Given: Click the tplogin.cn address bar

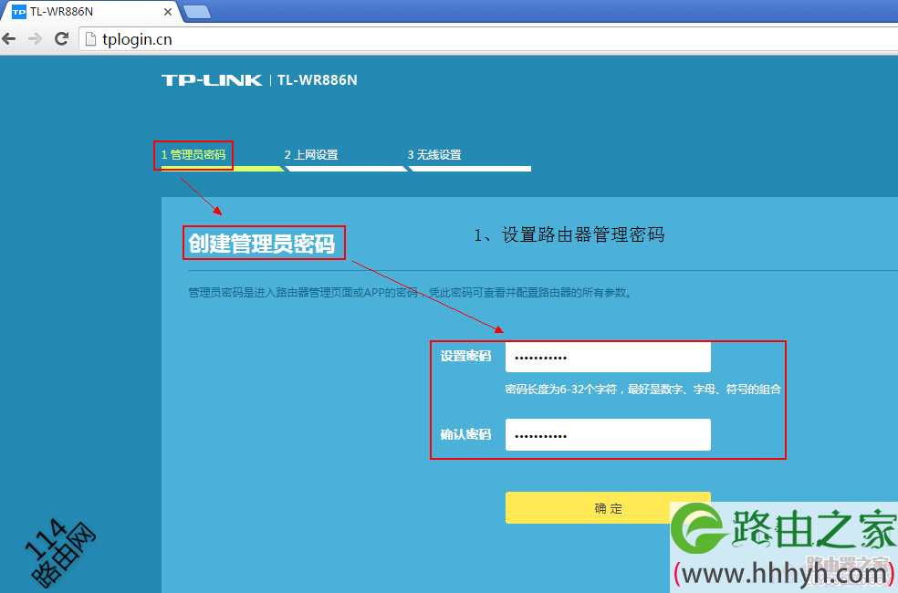Looking at the screenshot, I should [x=486, y=39].
